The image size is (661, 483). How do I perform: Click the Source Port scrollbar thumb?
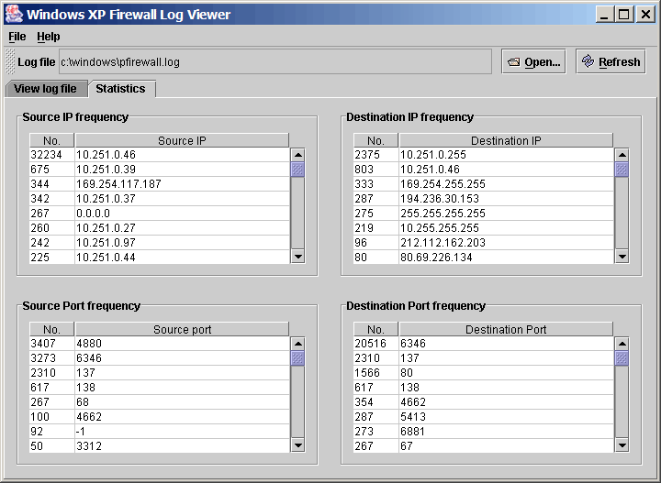pyautogui.click(x=297, y=358)
